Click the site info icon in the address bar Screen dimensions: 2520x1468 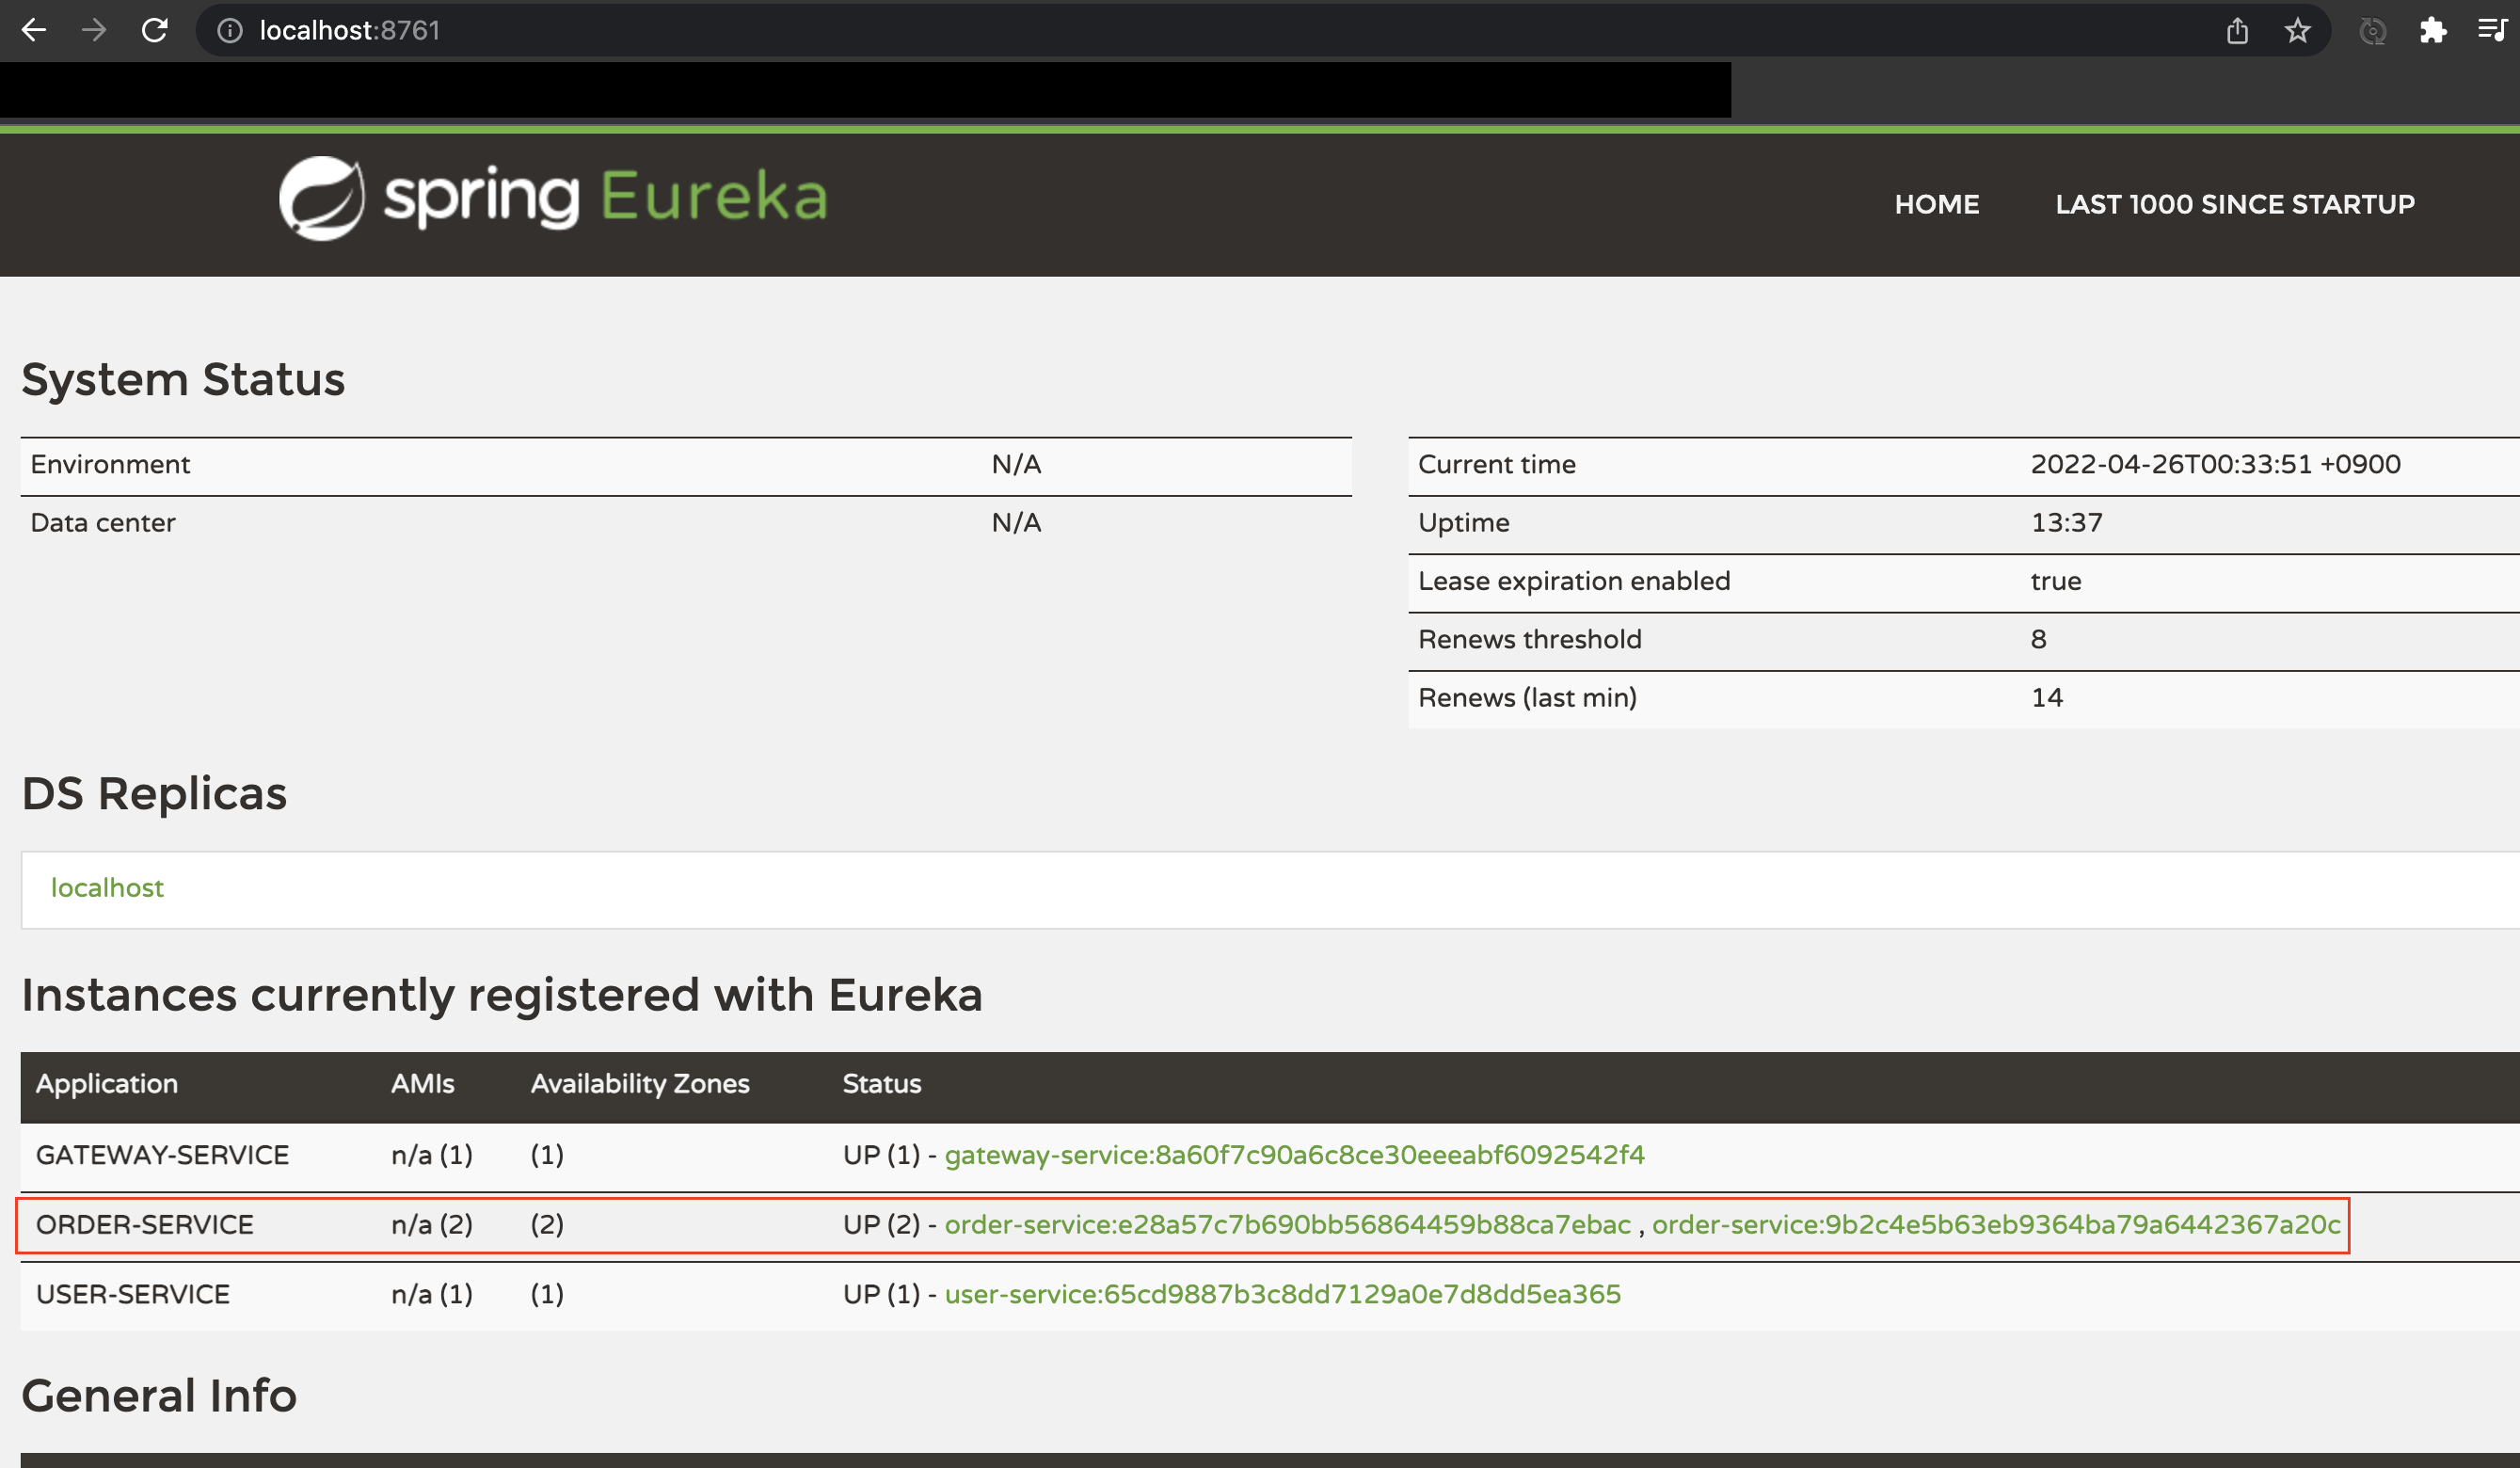(x=230, y=31)
